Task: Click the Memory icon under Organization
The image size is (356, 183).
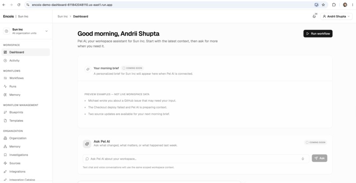Action: [5, 146]
